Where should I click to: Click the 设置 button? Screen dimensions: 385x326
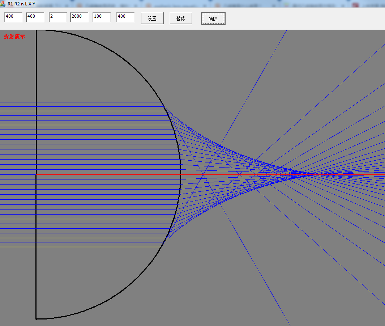click(152, 18)
